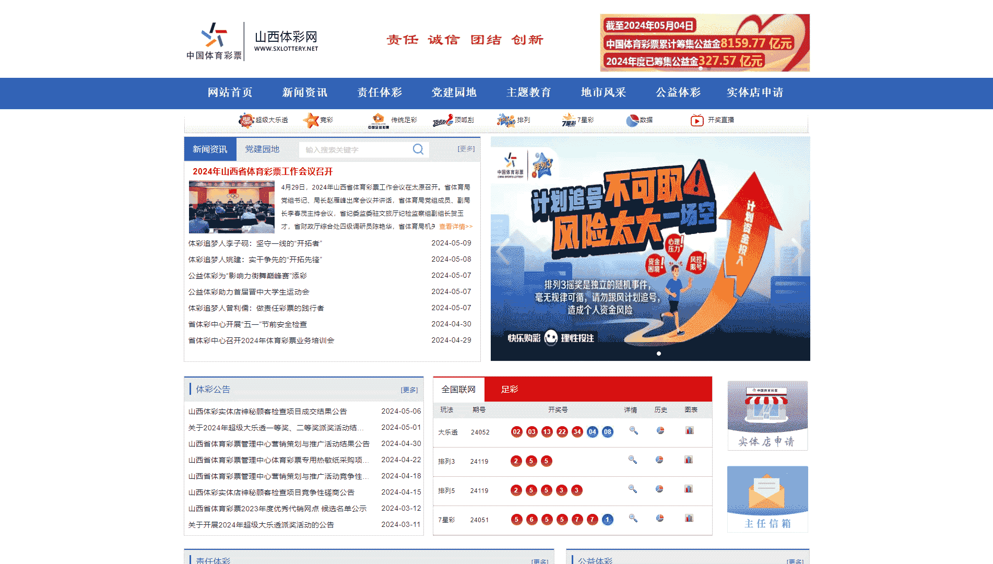Image resolution: width=993 pixels, height=564 pixels.
Task: Click the 中国体育彩票 site logo
Action: point(214,41)
